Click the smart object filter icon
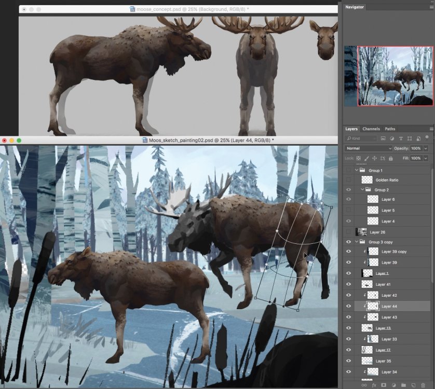 418,138
